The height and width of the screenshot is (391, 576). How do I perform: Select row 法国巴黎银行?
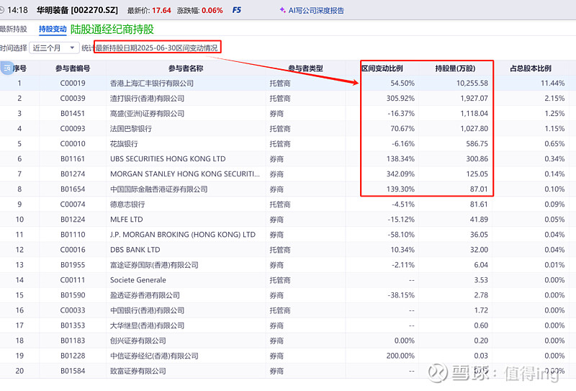[x=288, y=129]
